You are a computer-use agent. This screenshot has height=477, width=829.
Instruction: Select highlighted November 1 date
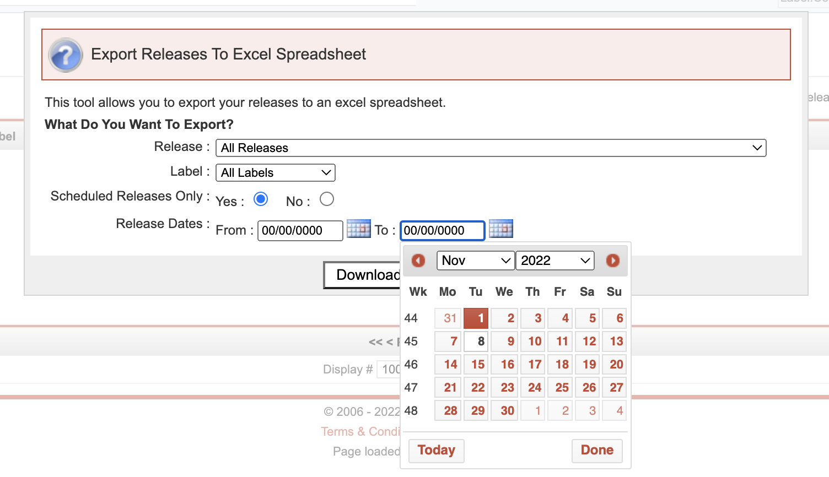(x=477, y=318)
